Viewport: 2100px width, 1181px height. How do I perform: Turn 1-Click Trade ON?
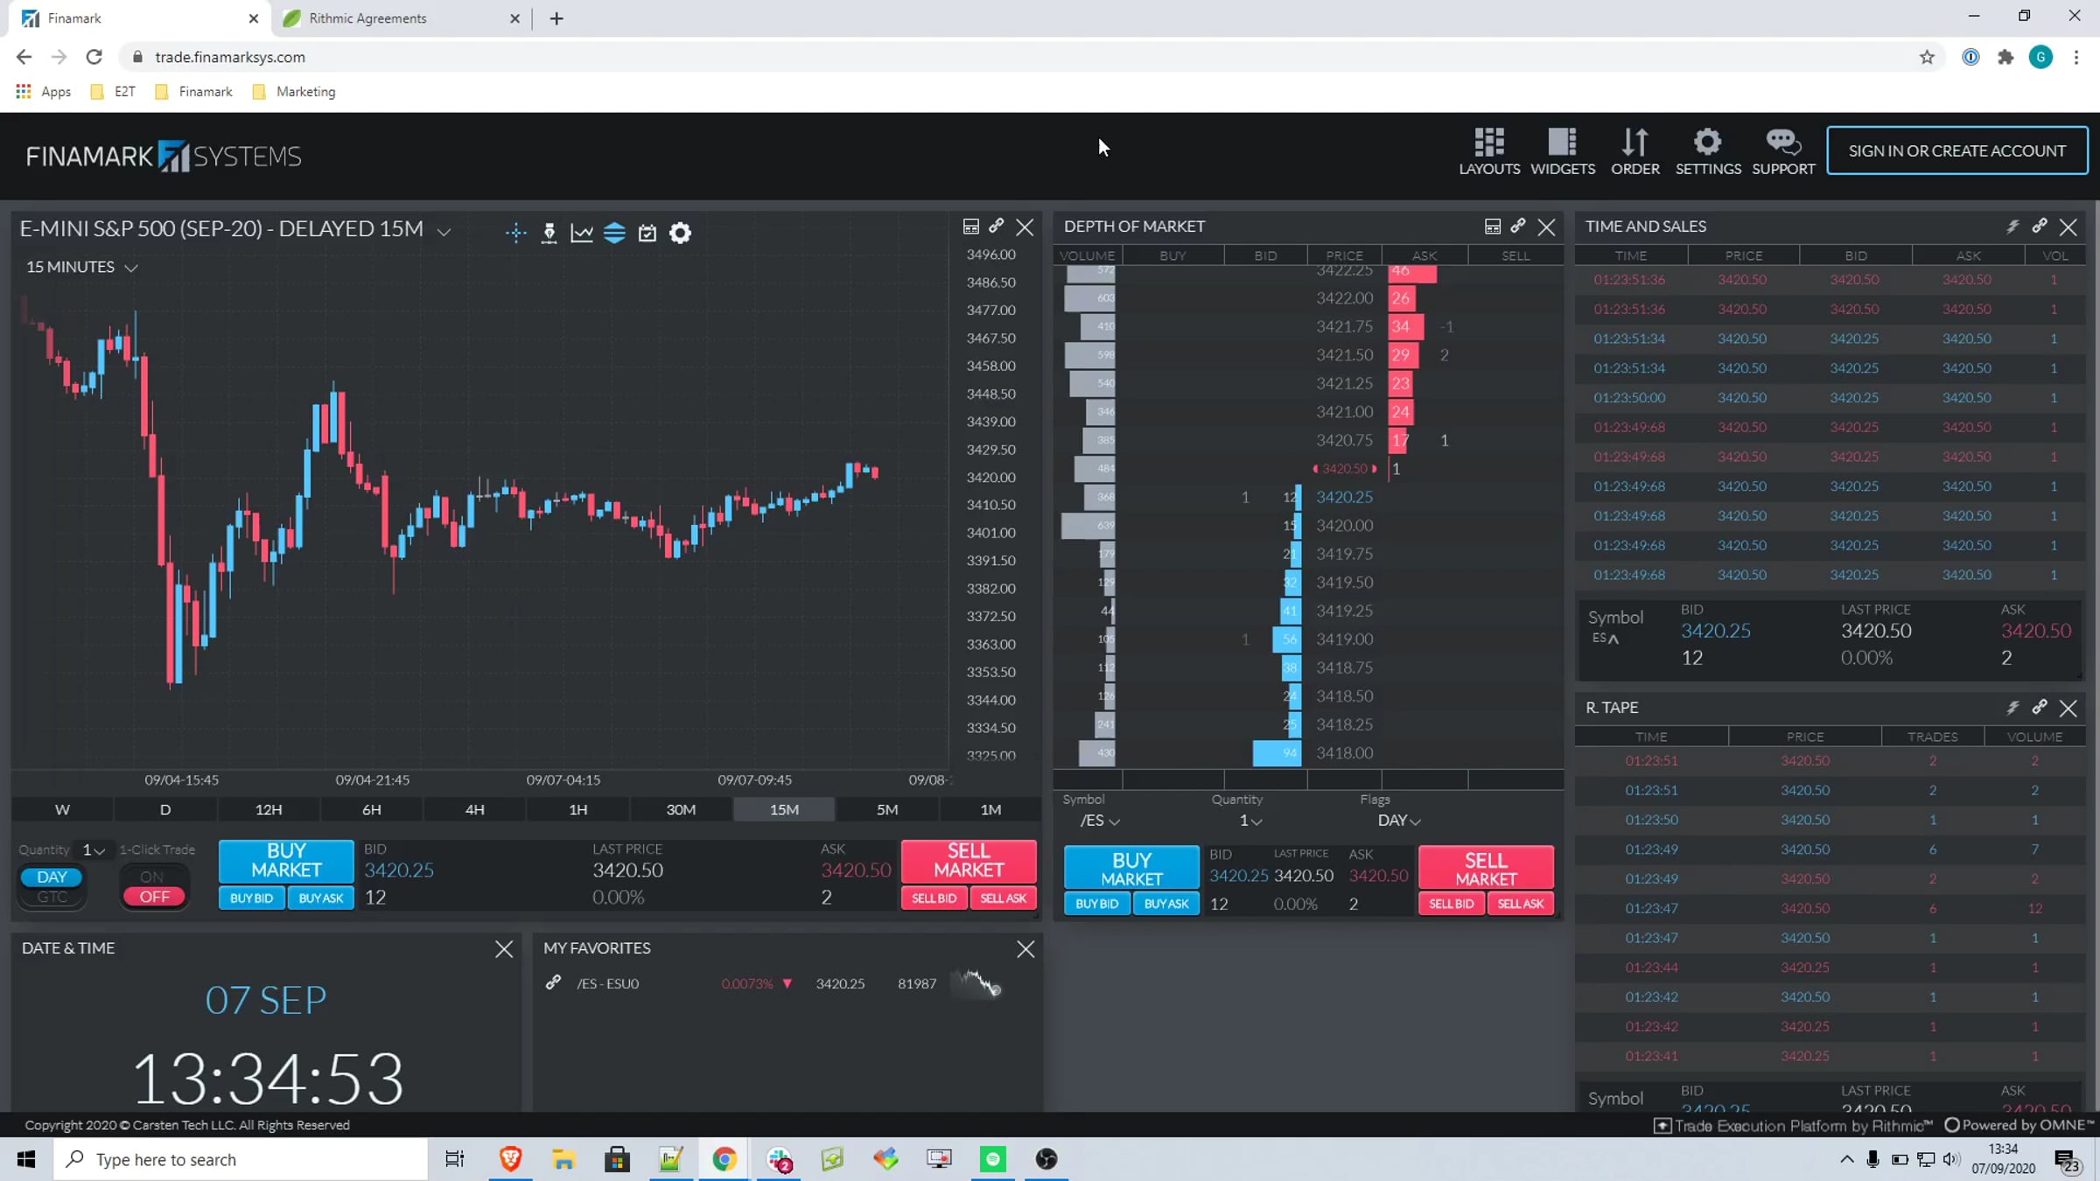(152, 877)
